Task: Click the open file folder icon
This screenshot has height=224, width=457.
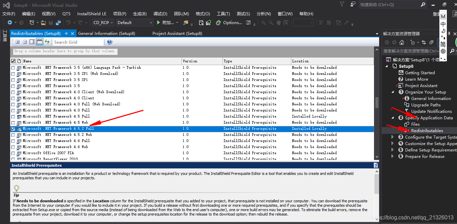Action: click(43, 23)
